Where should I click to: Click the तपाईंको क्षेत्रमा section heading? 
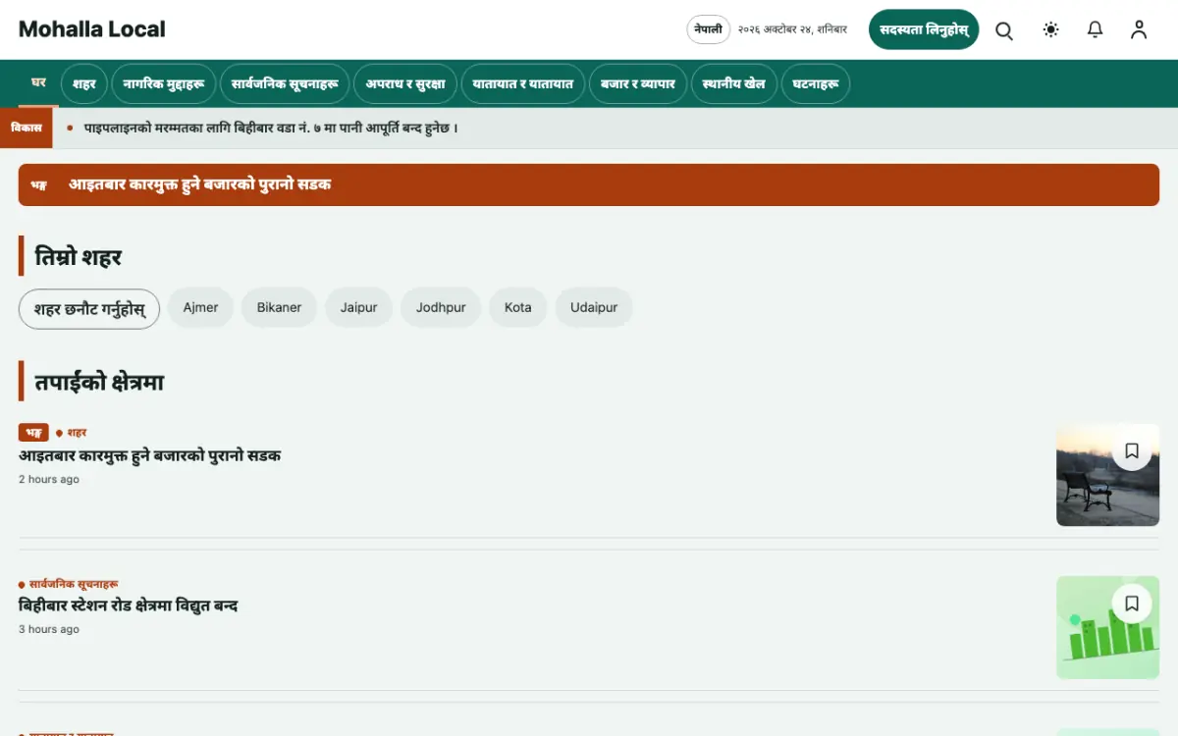[x=99, y=382]
